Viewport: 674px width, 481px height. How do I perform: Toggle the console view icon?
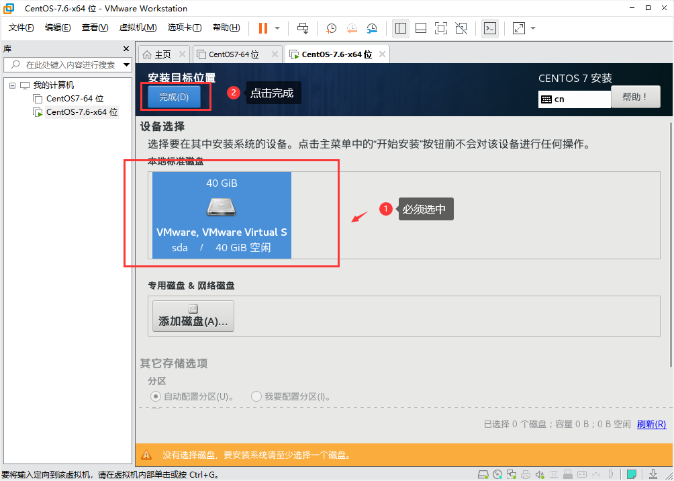490,28
